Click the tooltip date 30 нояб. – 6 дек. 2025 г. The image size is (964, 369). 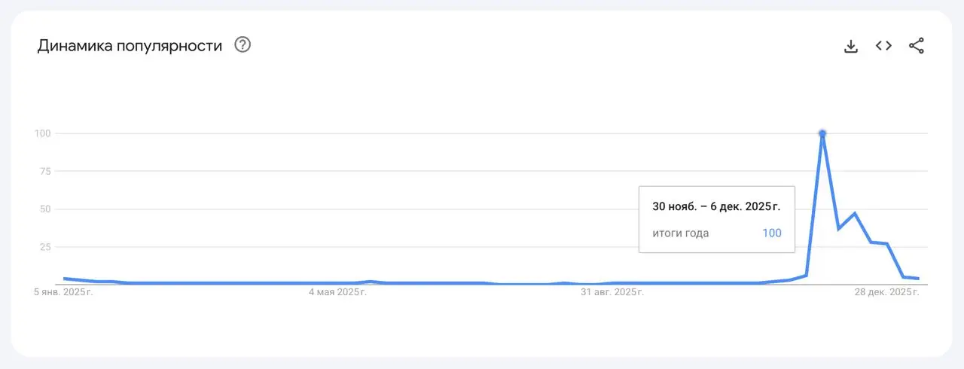(x=716, y=206)
